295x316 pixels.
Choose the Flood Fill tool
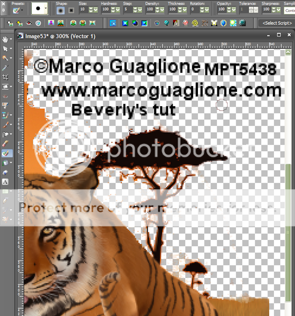tap(5, 163)
